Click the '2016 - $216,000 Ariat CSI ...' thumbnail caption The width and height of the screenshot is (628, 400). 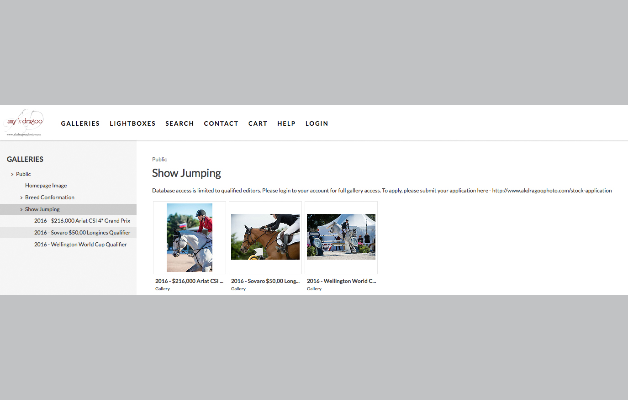(189, 281)
